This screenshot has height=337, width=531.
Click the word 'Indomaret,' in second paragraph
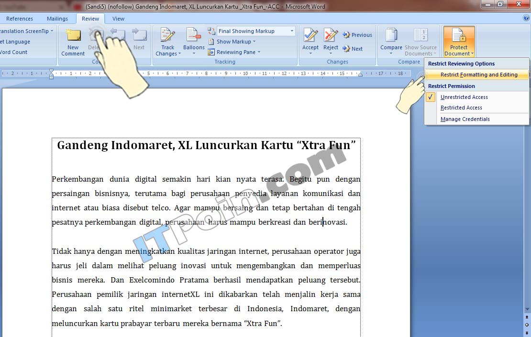pos(310,309)
